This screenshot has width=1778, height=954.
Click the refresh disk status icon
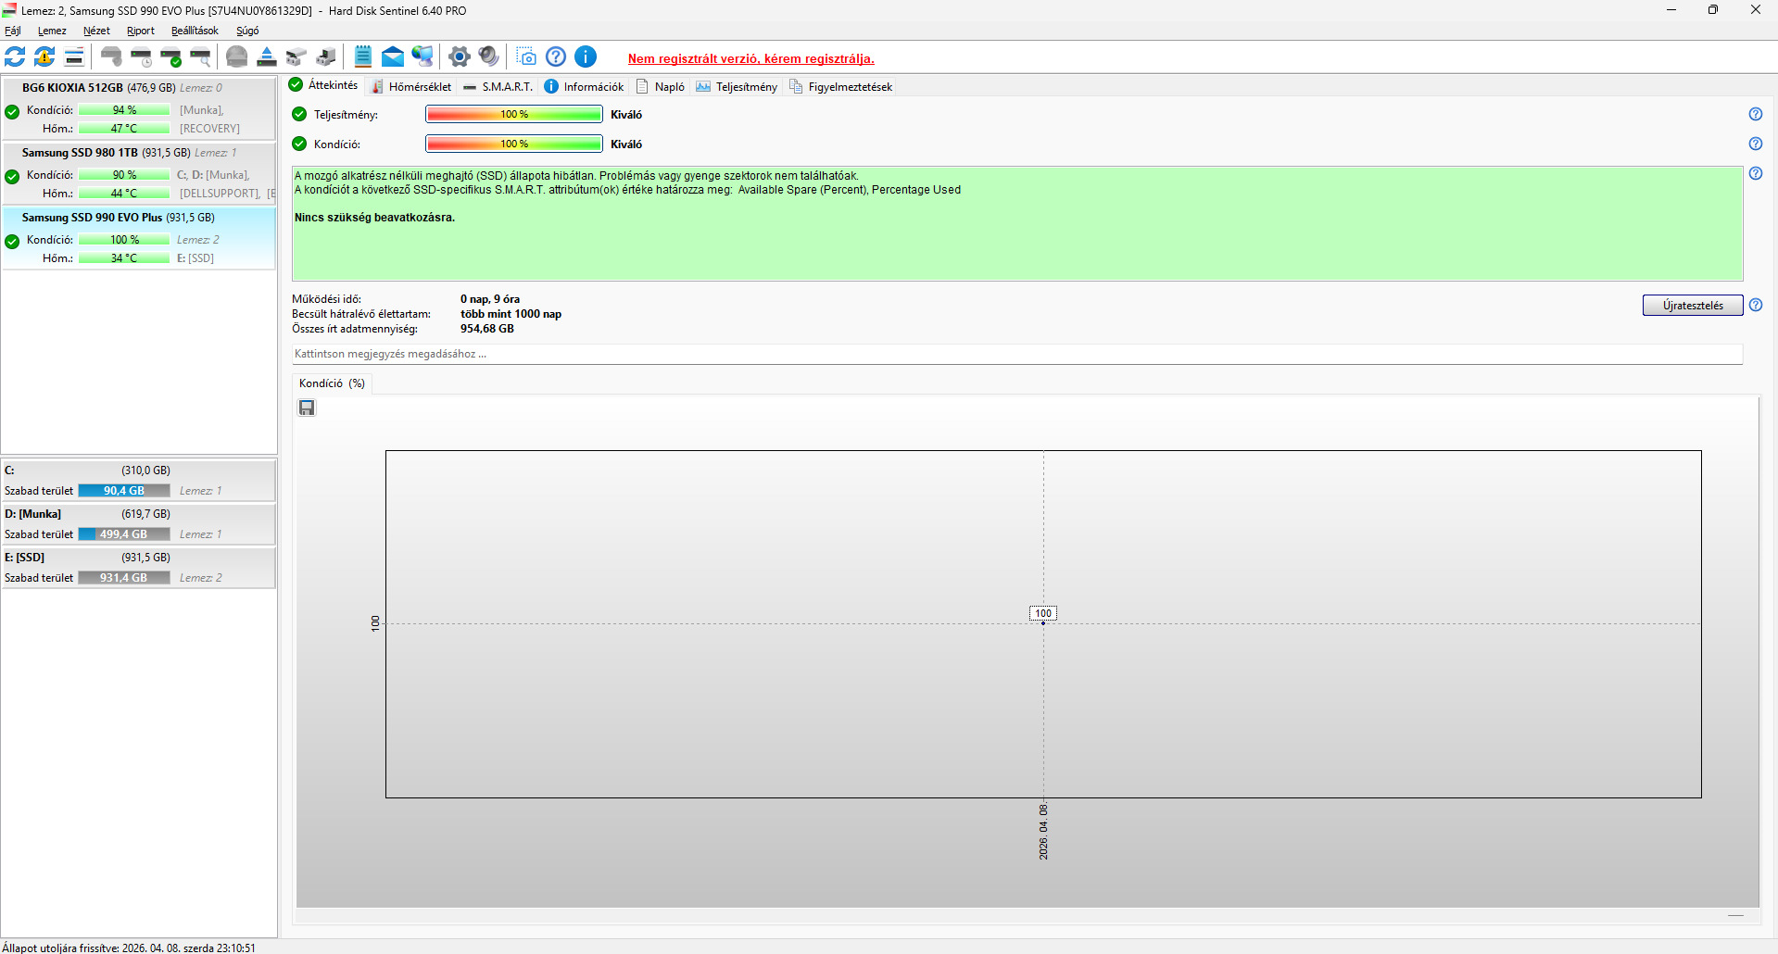click(x=15, y=56)
